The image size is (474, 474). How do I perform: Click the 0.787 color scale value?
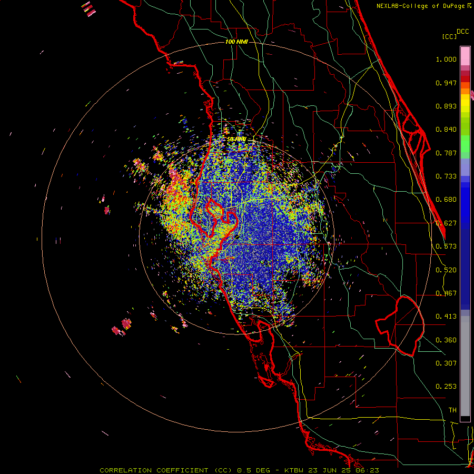point(446,153)
